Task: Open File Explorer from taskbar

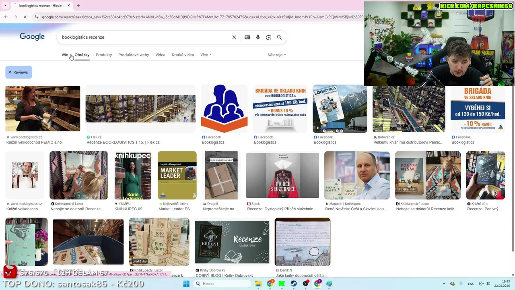Action: pyautogui.click(x=258, y=284)
